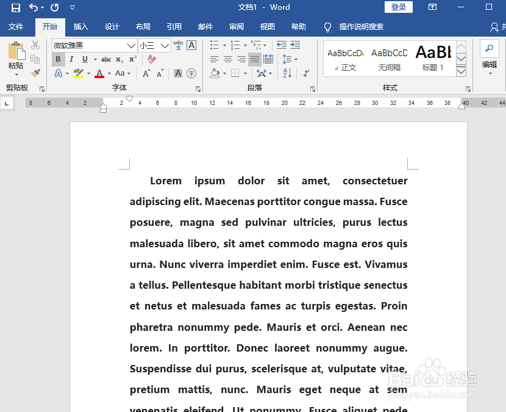This screenshot has height=412, width=506.
Task: Open the font color dropdown arrow
Action: (x=109, y=74)
